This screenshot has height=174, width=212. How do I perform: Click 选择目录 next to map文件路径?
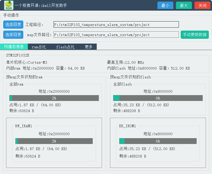pyautogui.click(x=13, y=35)
